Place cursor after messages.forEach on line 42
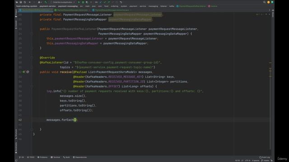289x162 pixels. 73,120
